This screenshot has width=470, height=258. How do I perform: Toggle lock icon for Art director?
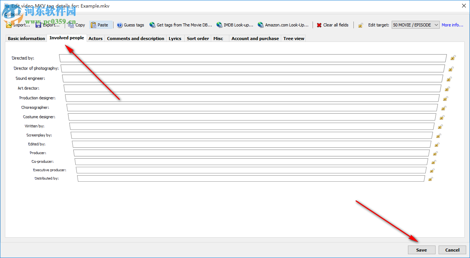(447, 89)
